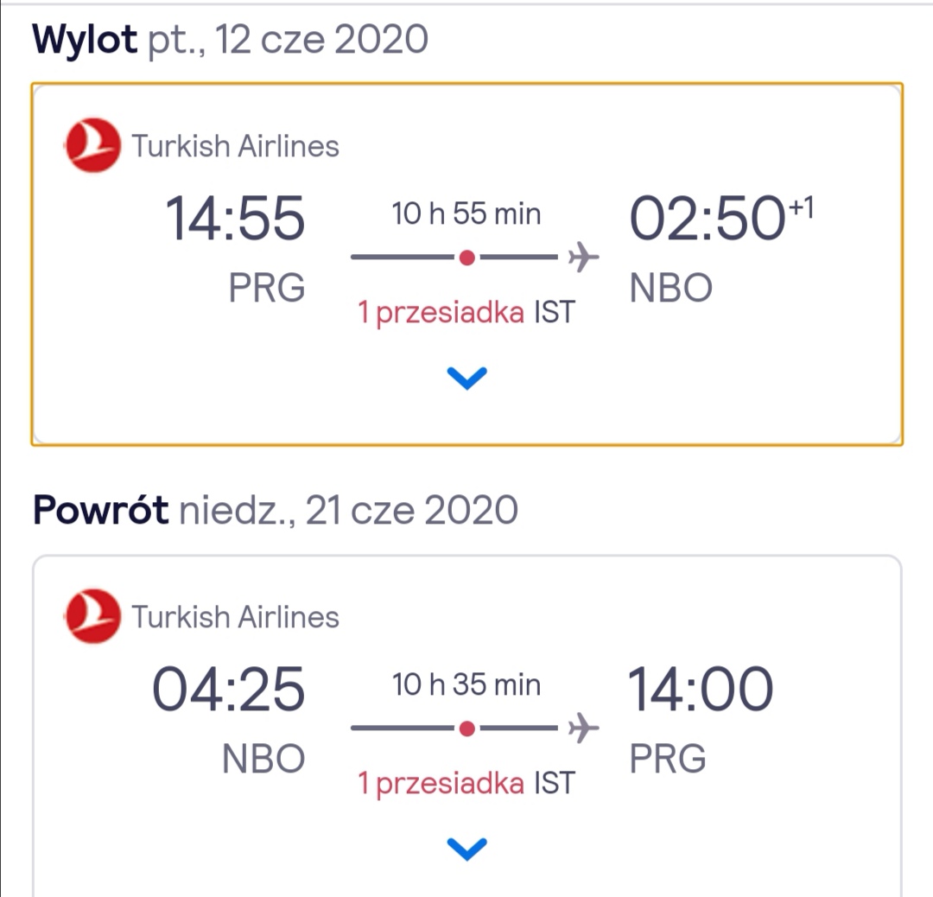Open the '1 przesiadka IST' info on the return flight
The height and width of the screenshot is (897, 933).
click(466, 783)
